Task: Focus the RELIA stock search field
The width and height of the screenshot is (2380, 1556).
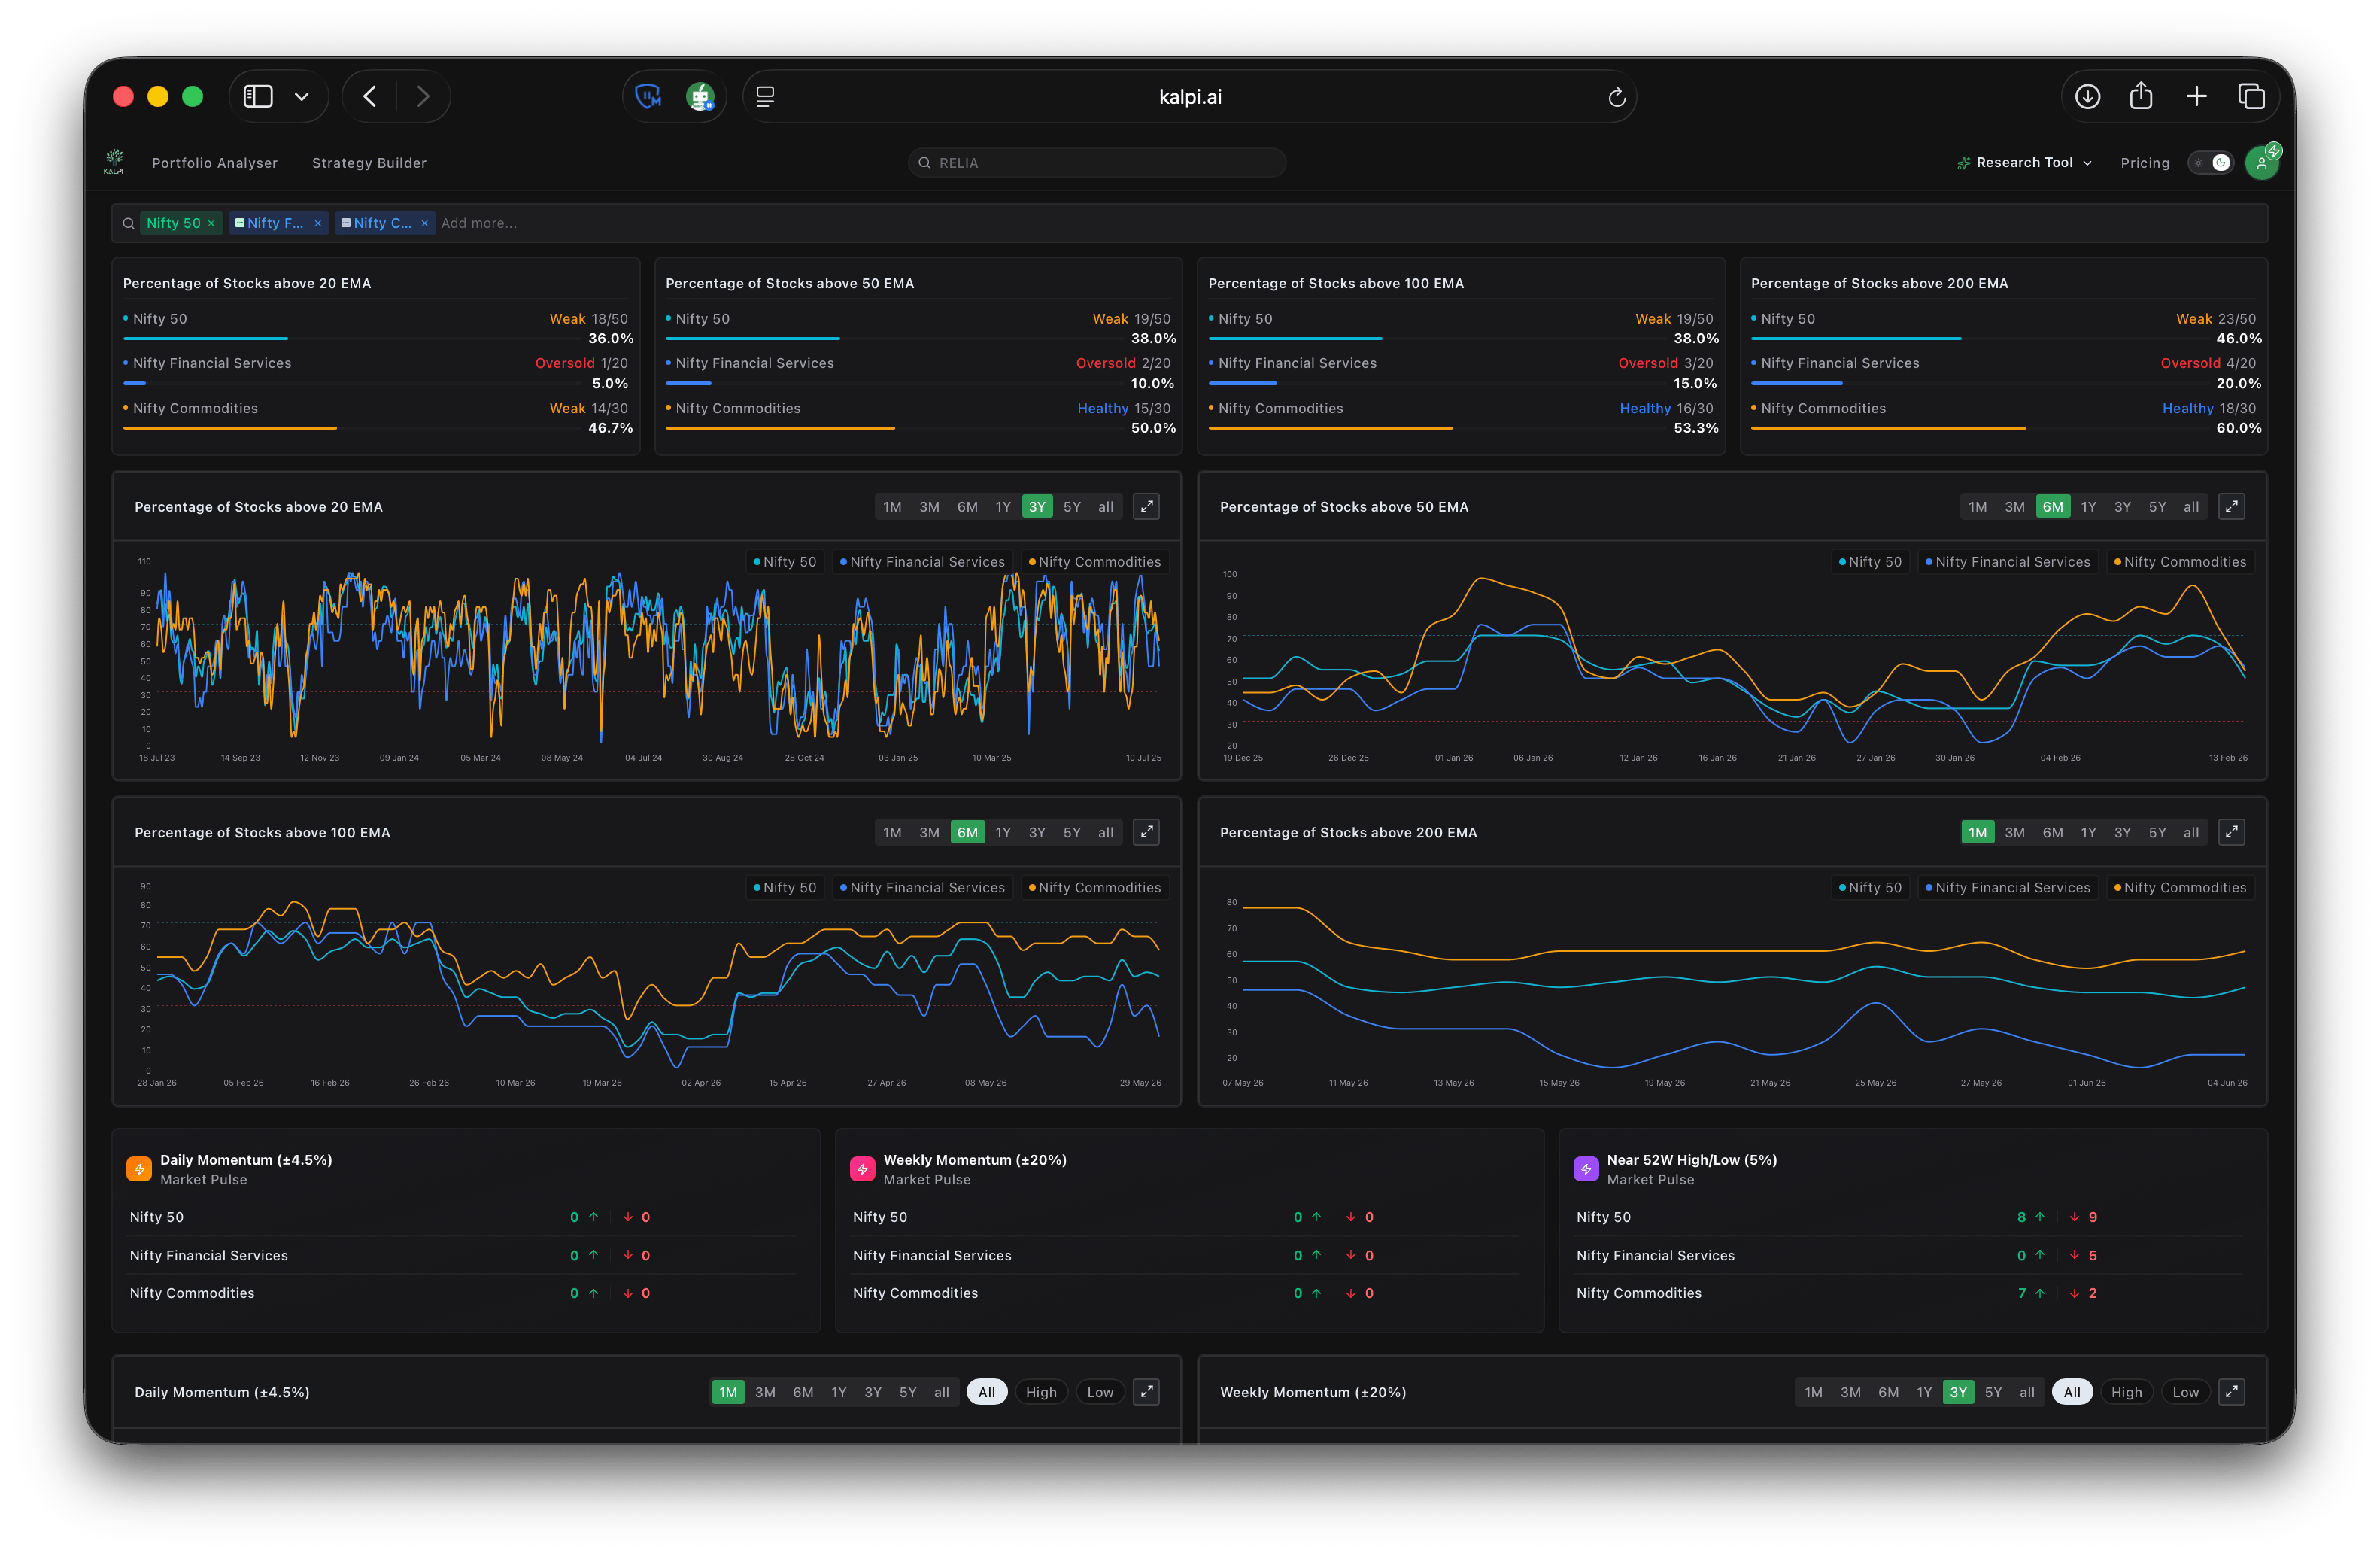Action: coord(1097,163)
